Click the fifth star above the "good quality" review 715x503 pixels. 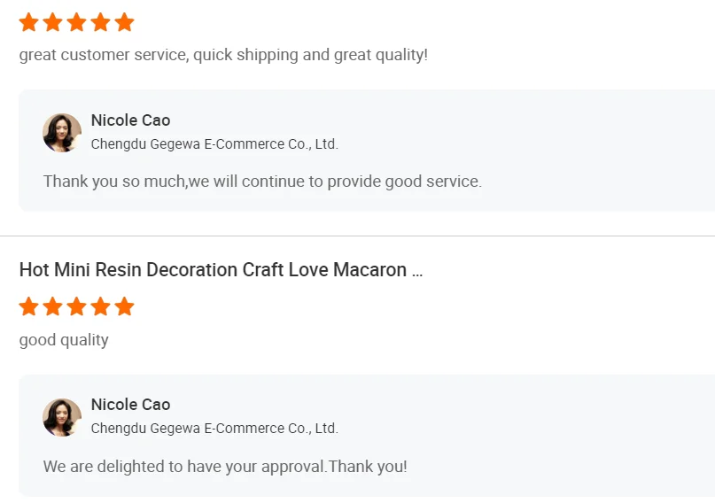click(125, 306)
